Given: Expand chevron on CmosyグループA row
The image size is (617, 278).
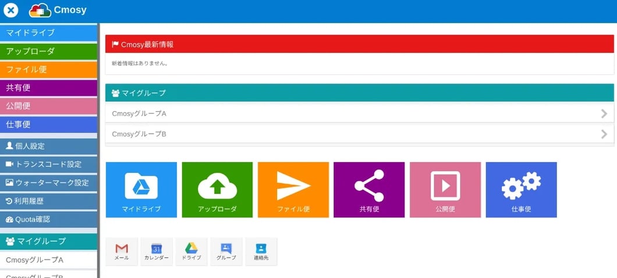Looking at the screenshot, I should (604, 113).
